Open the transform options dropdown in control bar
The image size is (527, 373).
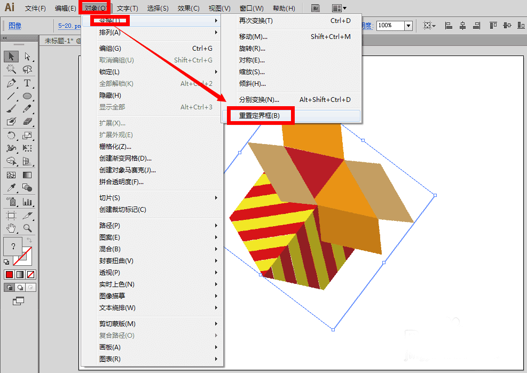[x=429, y=26]
